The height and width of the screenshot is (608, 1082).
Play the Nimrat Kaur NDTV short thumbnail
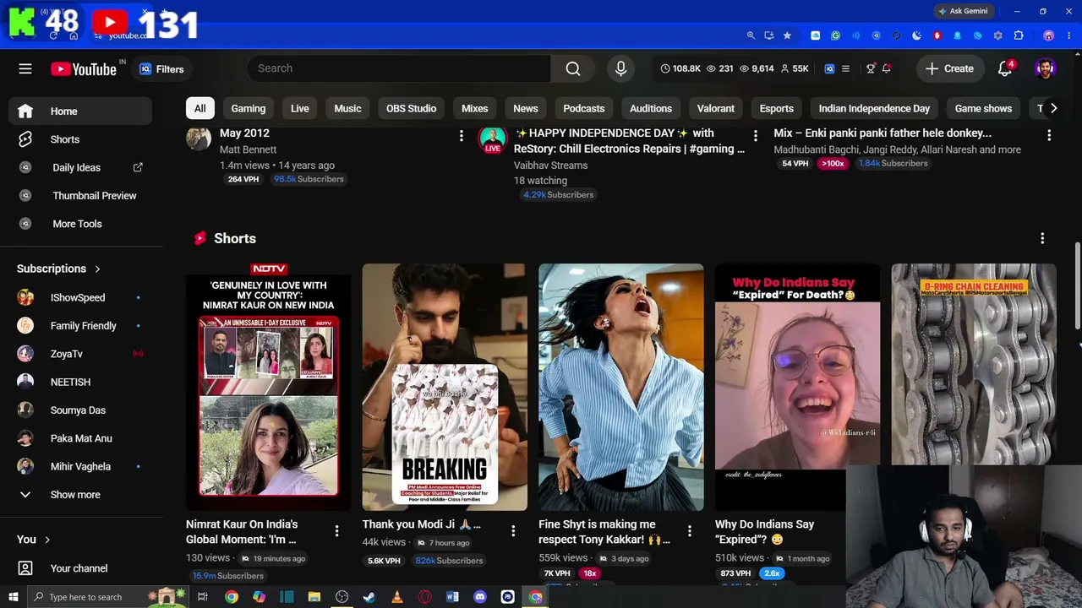[269, 387]
